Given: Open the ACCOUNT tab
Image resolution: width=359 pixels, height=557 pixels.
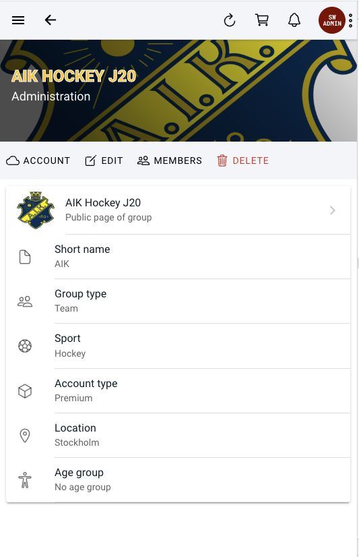Looking at the screenshot, I should pos(38,160).
